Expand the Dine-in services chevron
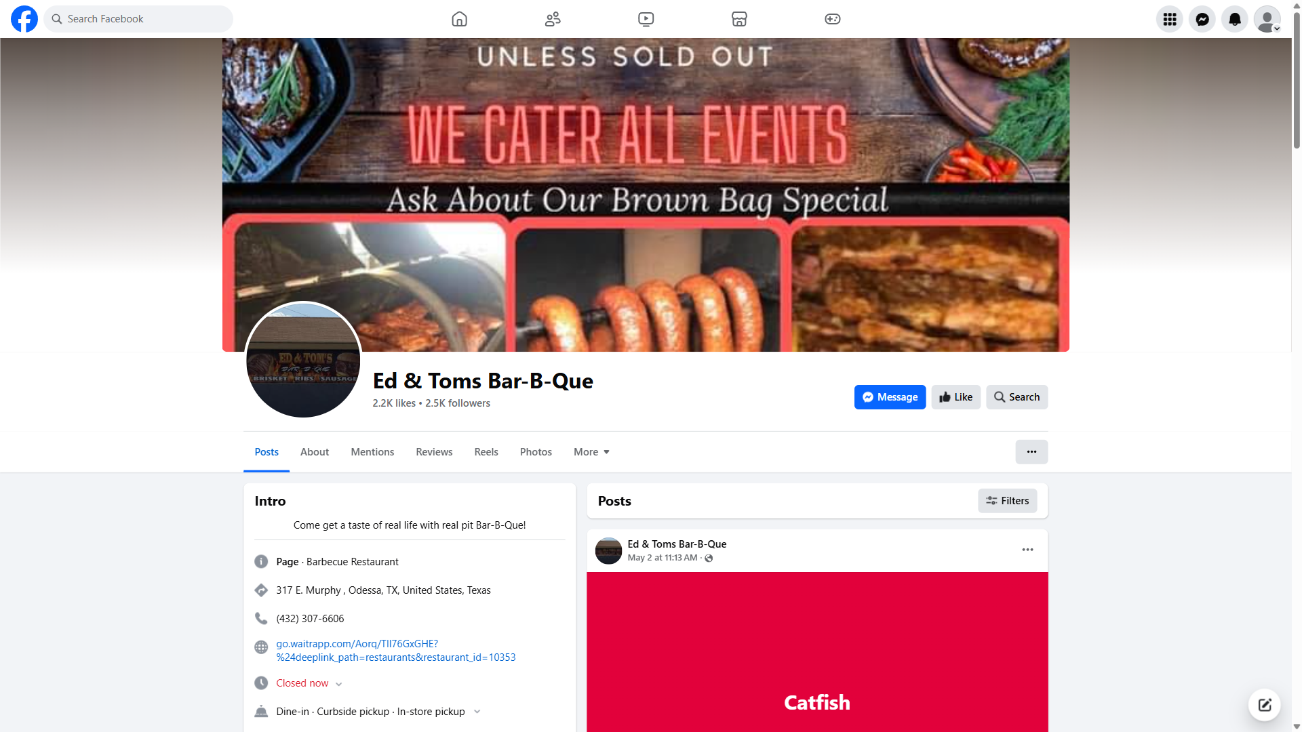 click(477, 712)
